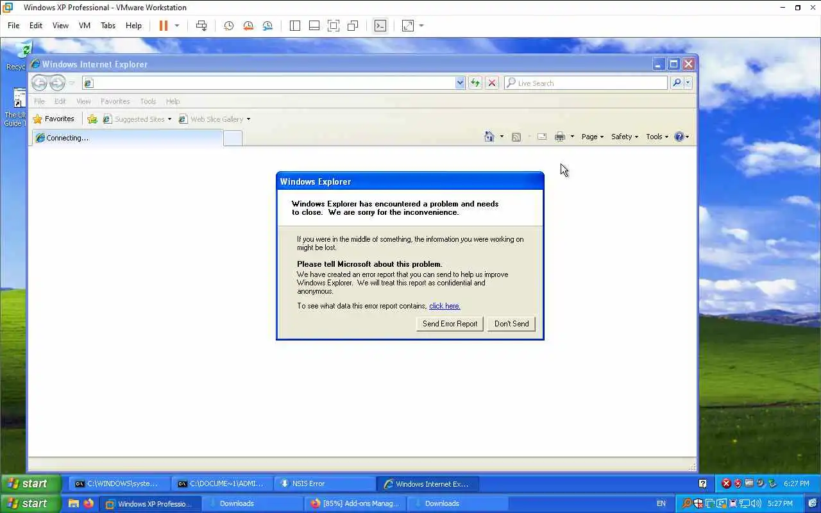
Task: Open Firefox from host quick launch
Action: [89, 503]
